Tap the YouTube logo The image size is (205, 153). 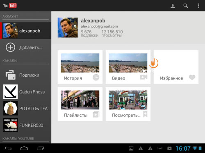(10, 6)
